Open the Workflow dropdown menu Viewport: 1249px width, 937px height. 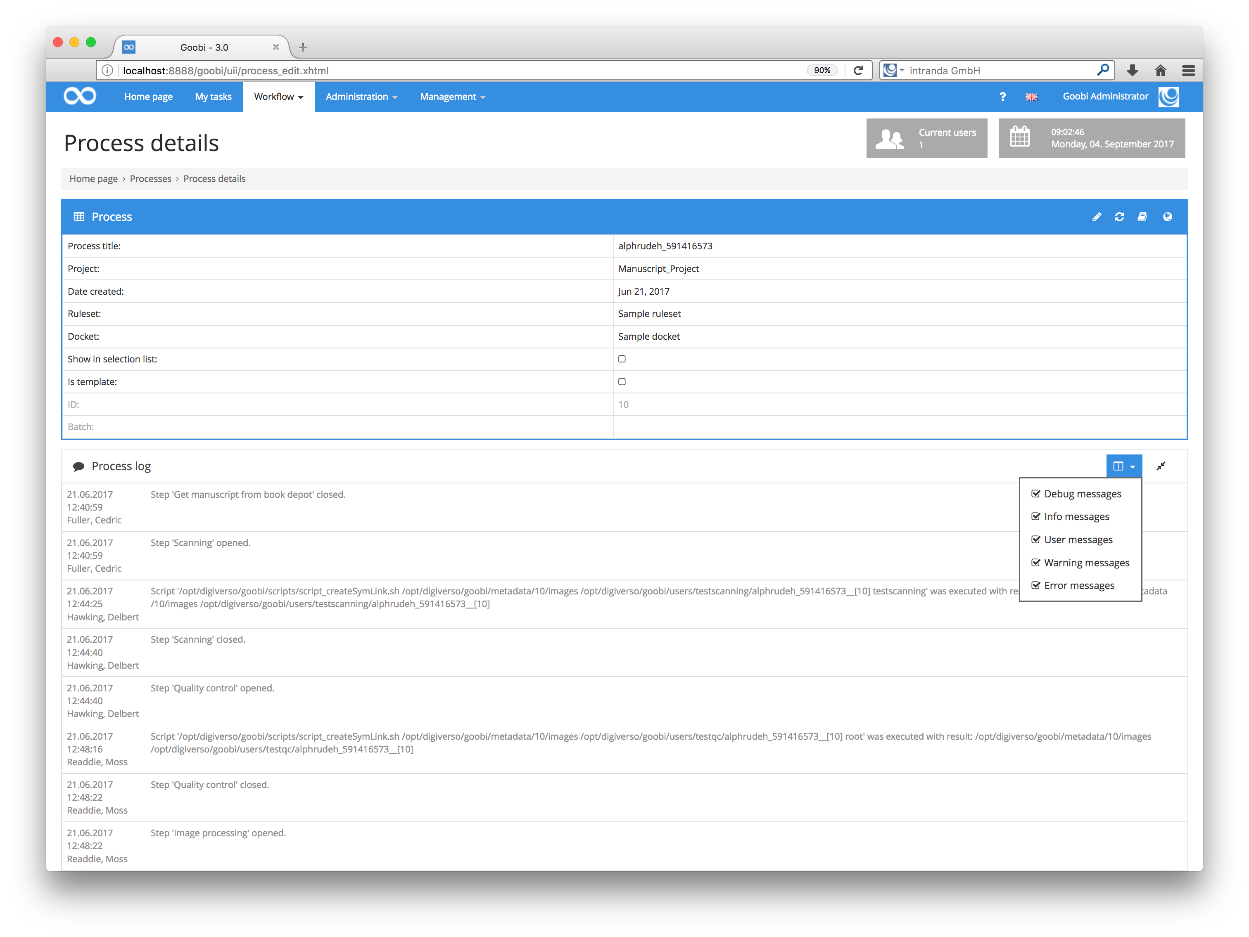278,97
